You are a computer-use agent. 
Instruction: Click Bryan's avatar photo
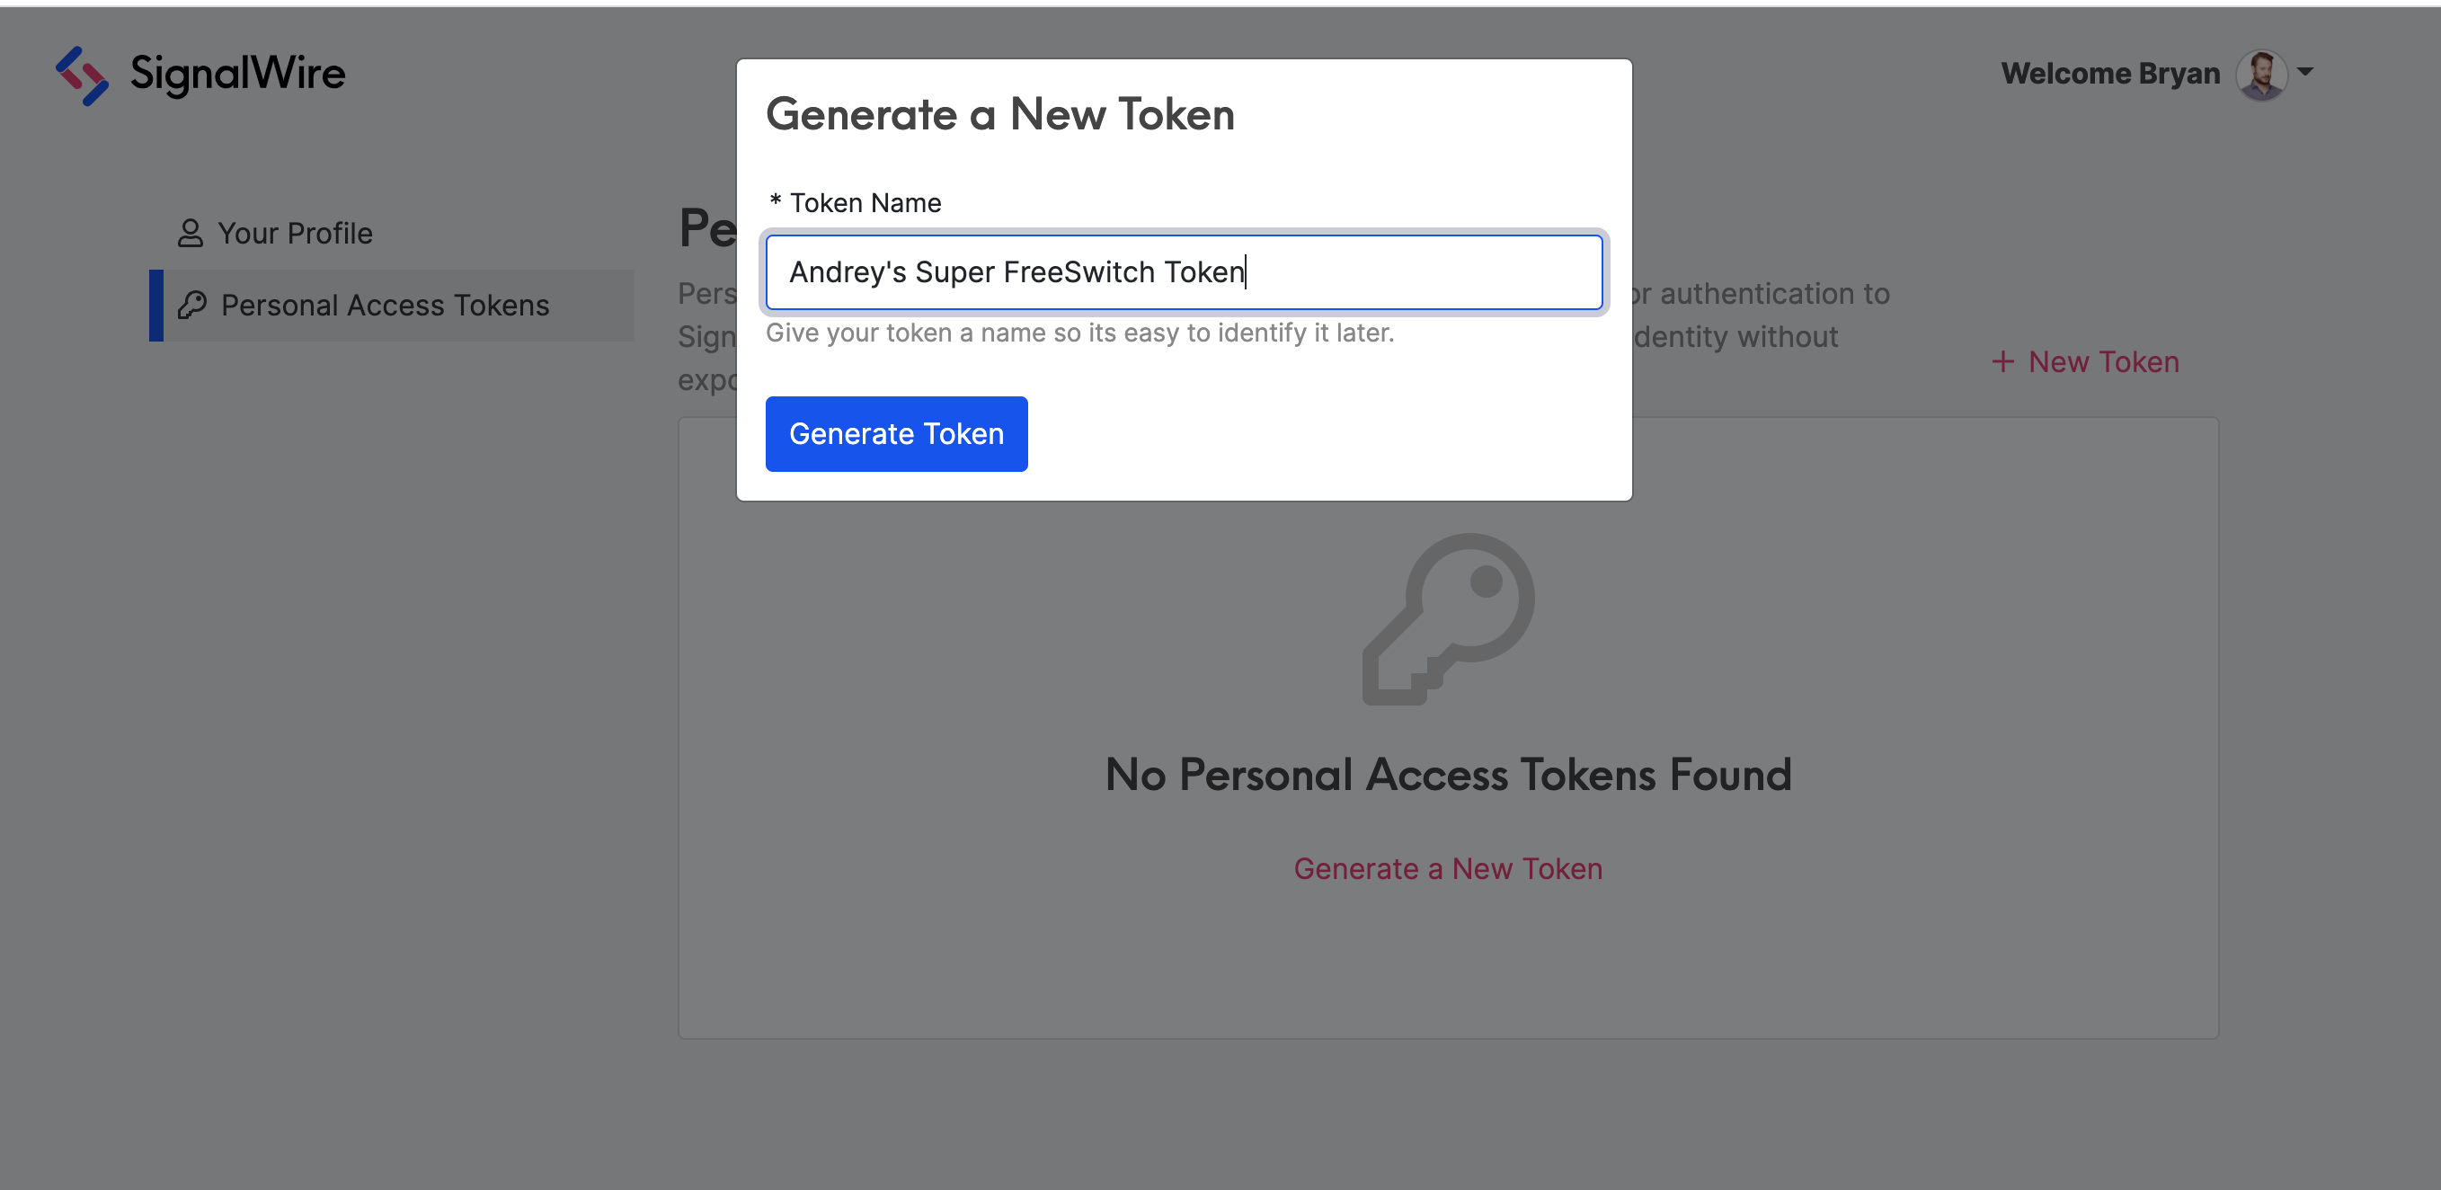point(2261,74)
